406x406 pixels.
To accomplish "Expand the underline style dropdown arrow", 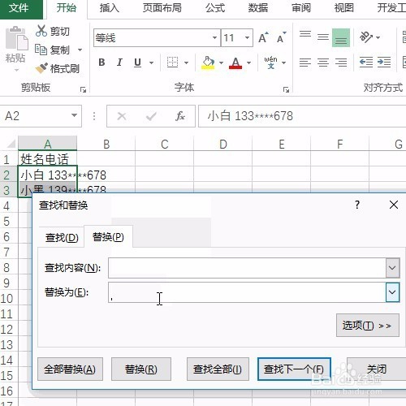I will (152, 63).
